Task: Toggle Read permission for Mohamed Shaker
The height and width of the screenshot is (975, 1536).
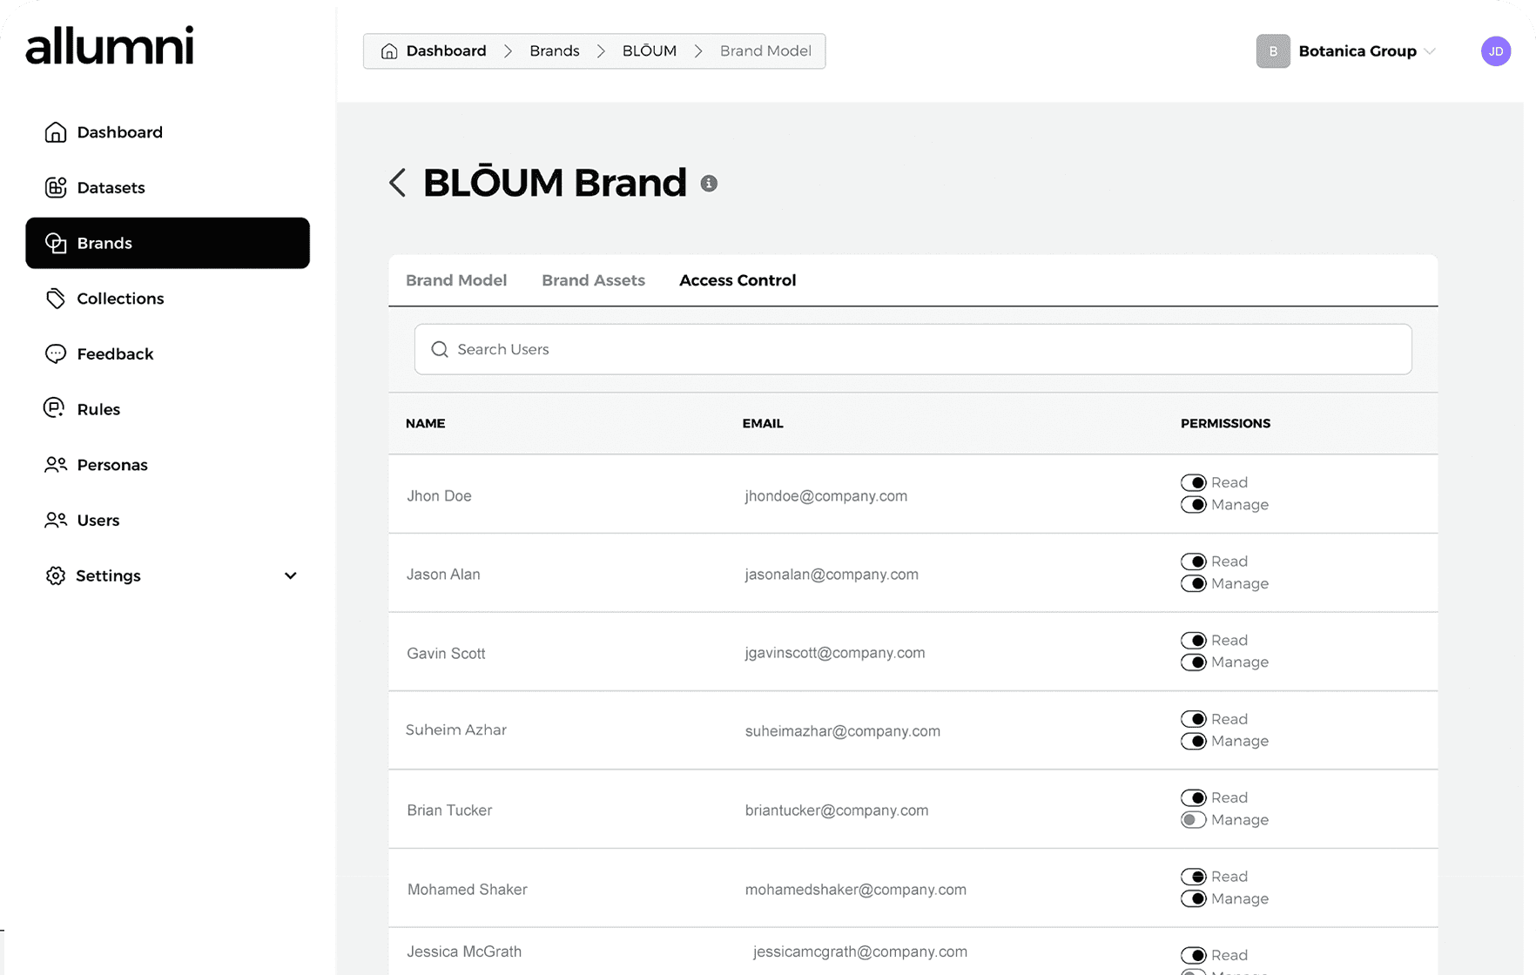Action: (1193, 877)
